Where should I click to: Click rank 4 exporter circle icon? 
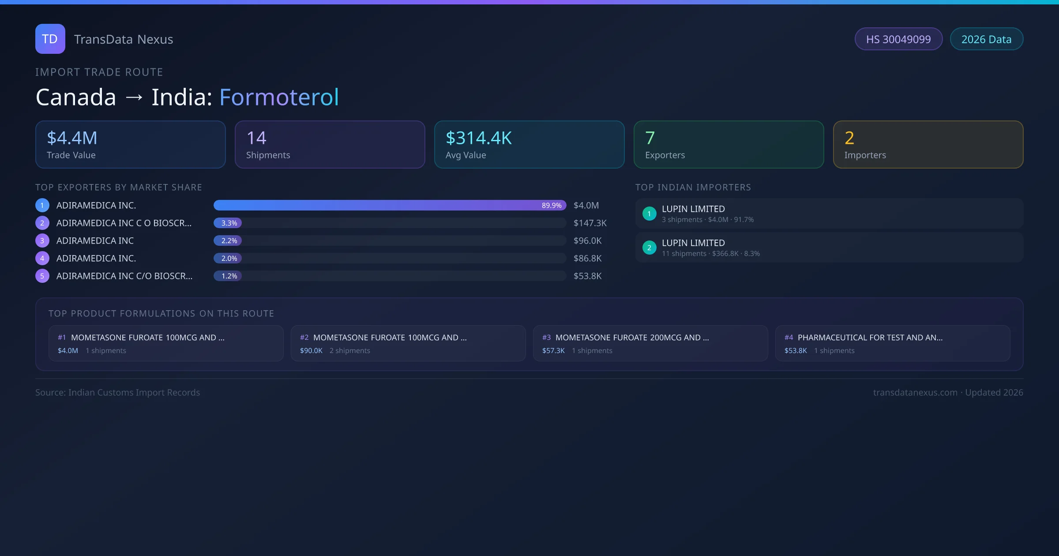pyautogui.click(x=42, y=258)
